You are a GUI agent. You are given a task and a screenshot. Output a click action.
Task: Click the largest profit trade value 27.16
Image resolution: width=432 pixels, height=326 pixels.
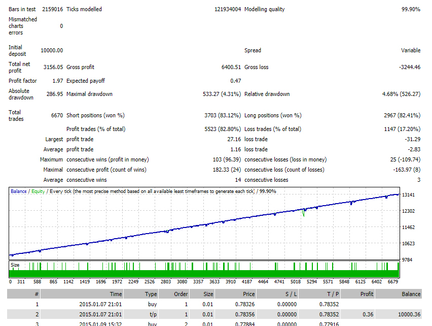coord(234,139)
